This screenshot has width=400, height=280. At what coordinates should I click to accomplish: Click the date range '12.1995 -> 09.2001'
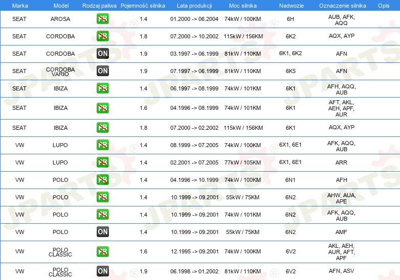point(195,251)
